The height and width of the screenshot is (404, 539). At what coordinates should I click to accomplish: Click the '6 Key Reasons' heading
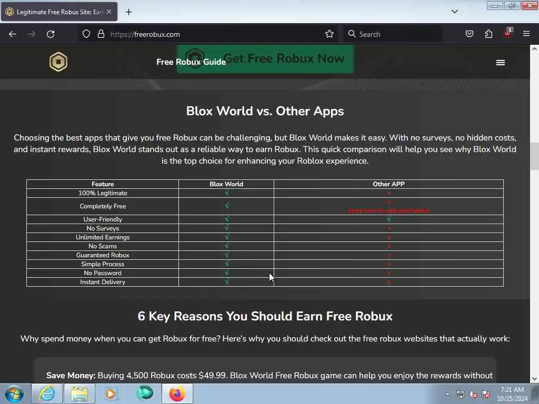[265, 316]
